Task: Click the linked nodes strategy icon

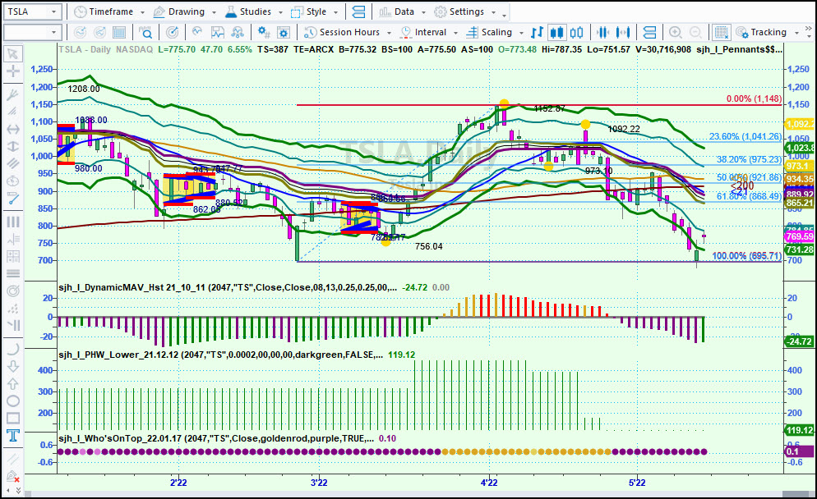Action: point(238,32)
